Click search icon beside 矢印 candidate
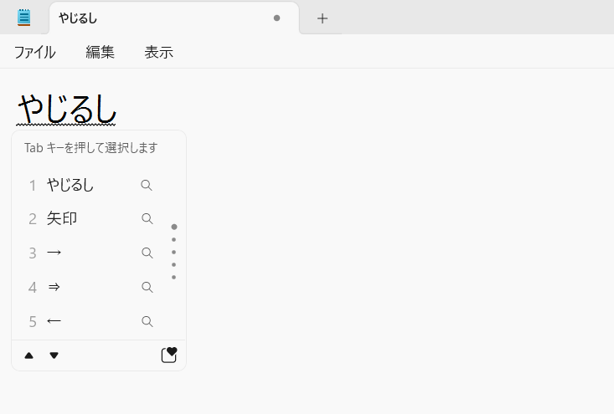Image resolution: width=614 pixels, height=414 pixels. (x=147, y=218)
